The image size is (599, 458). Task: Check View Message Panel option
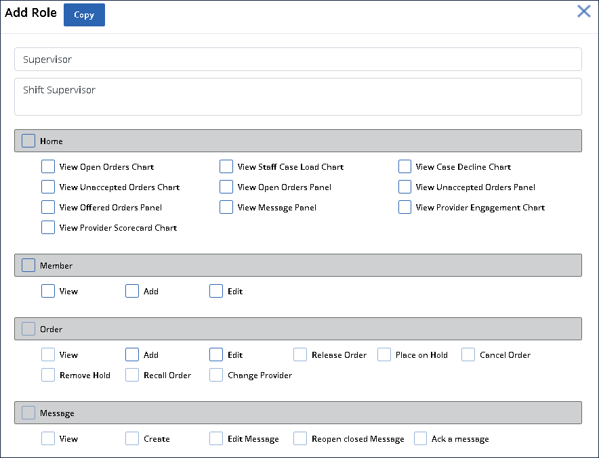coord(226,207)
